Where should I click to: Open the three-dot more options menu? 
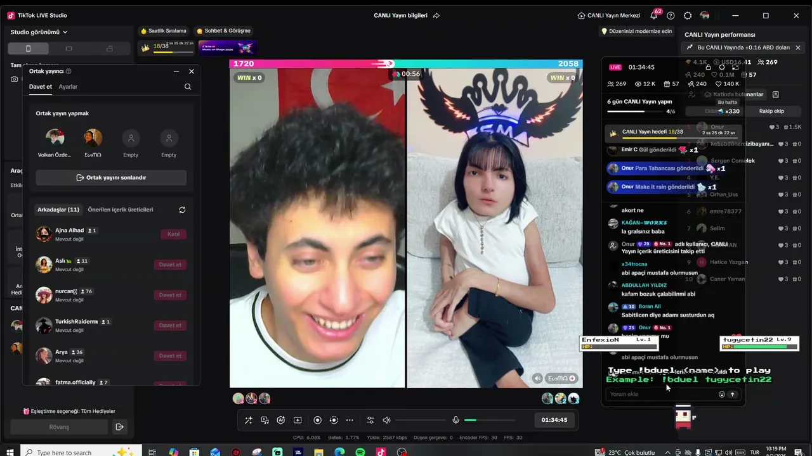pyautogui.click(x=350, y=420)
